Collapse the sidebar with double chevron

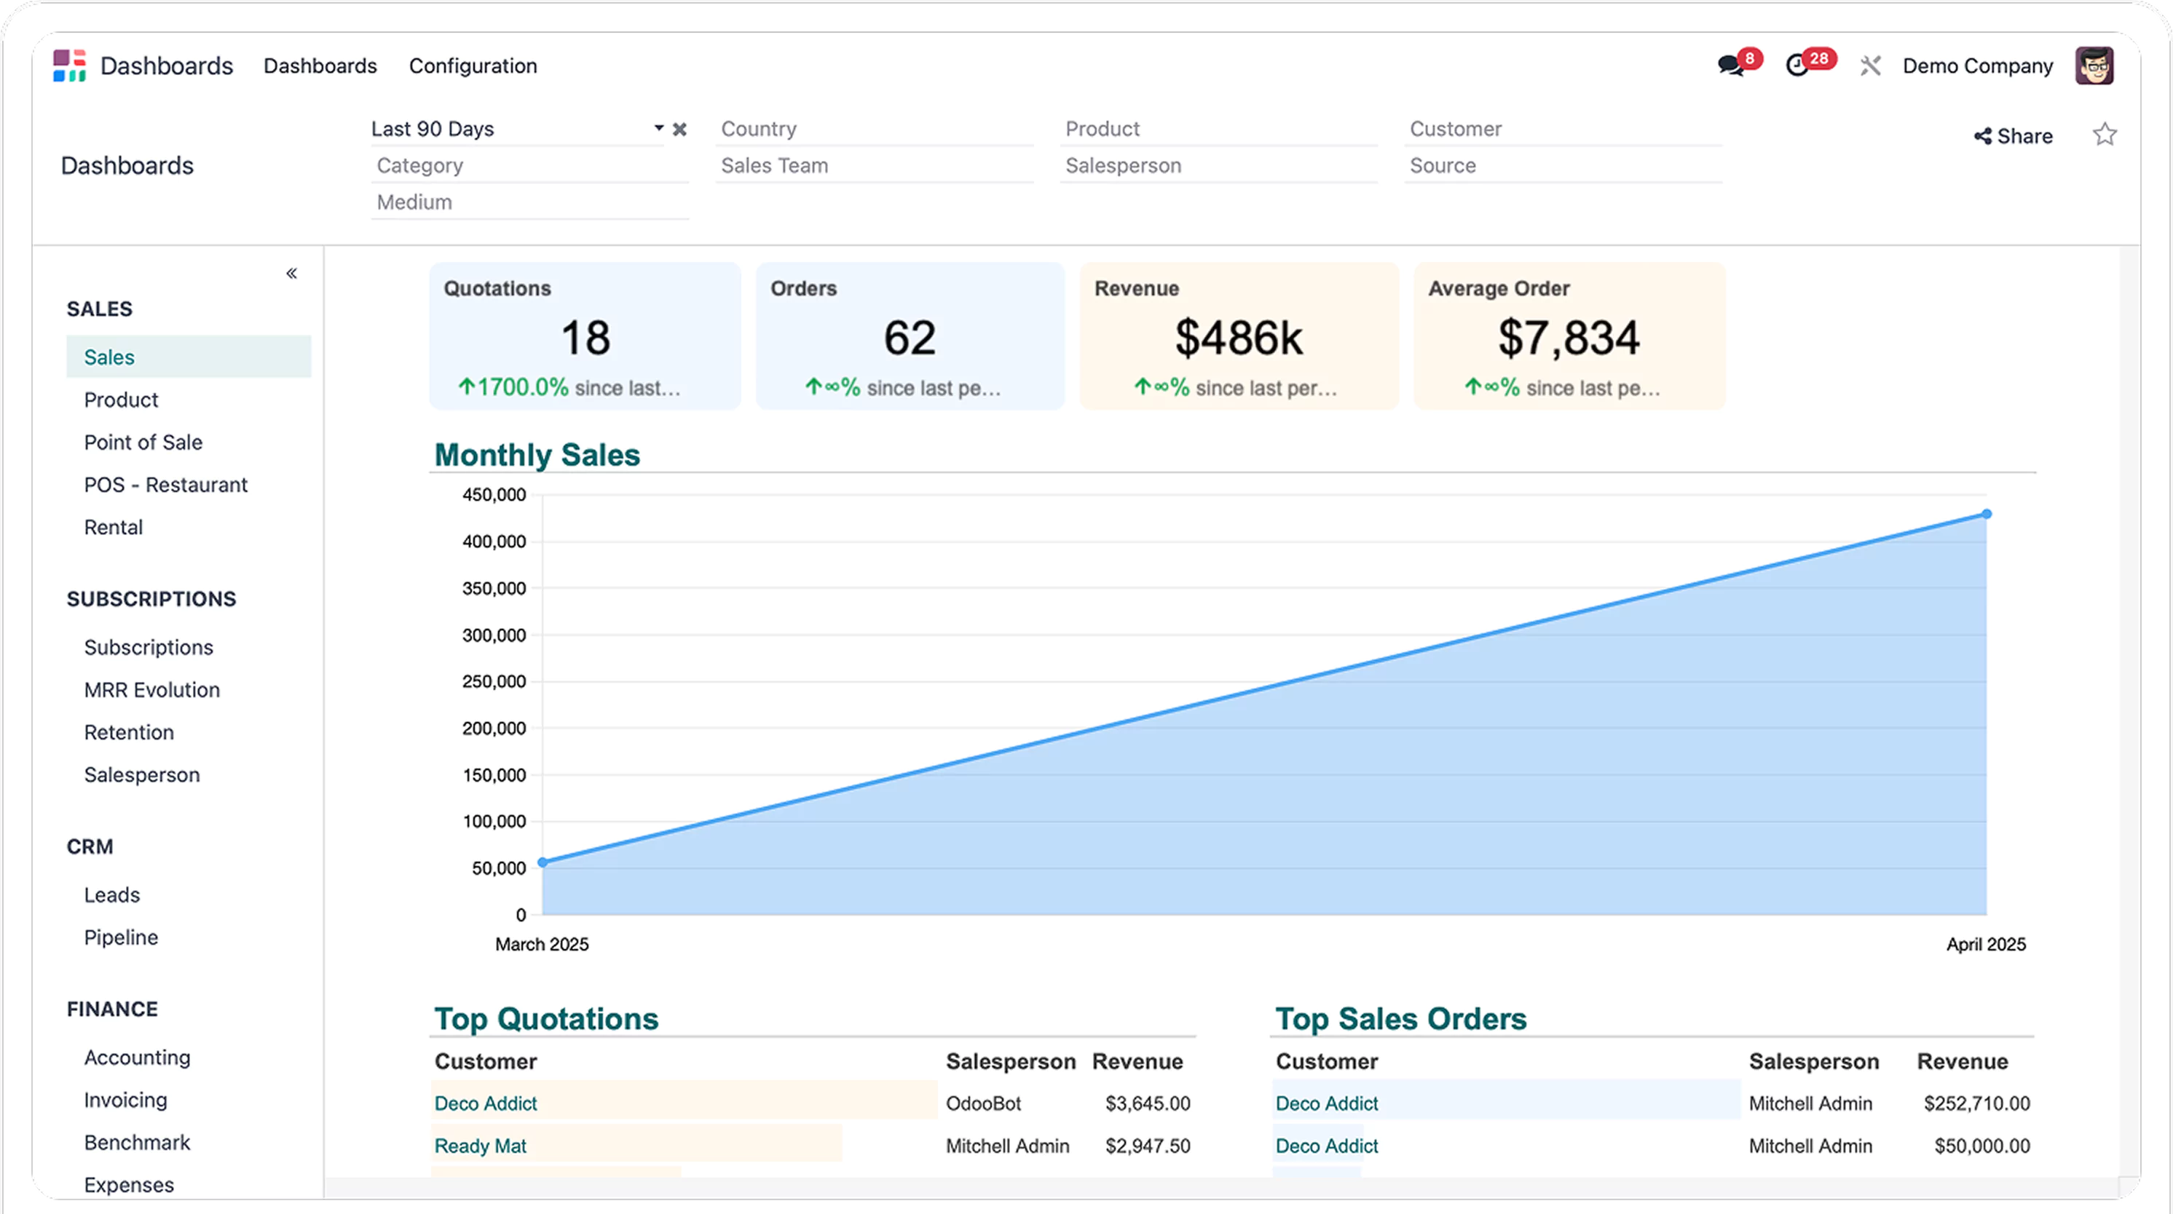pos(292,273)
